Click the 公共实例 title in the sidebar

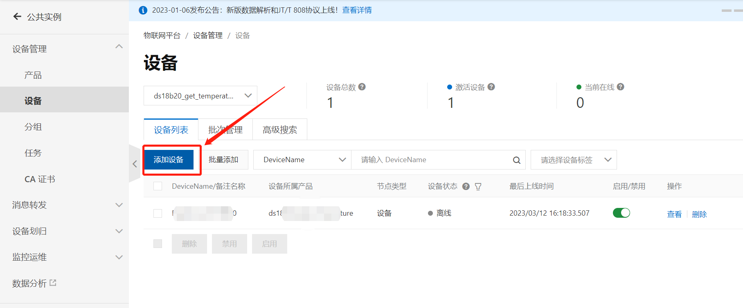[x=44, y=17]
